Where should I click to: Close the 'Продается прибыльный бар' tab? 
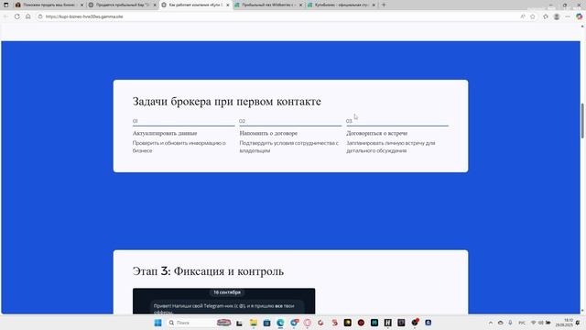click(x=155, y=5)
